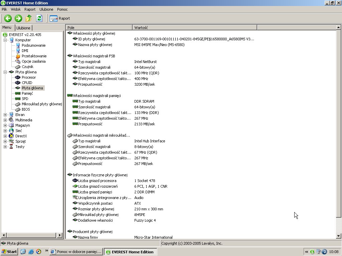Switch to Pomoc w doborze pamięci taskbar window
342x256 pixels.
tap(76, 252)
